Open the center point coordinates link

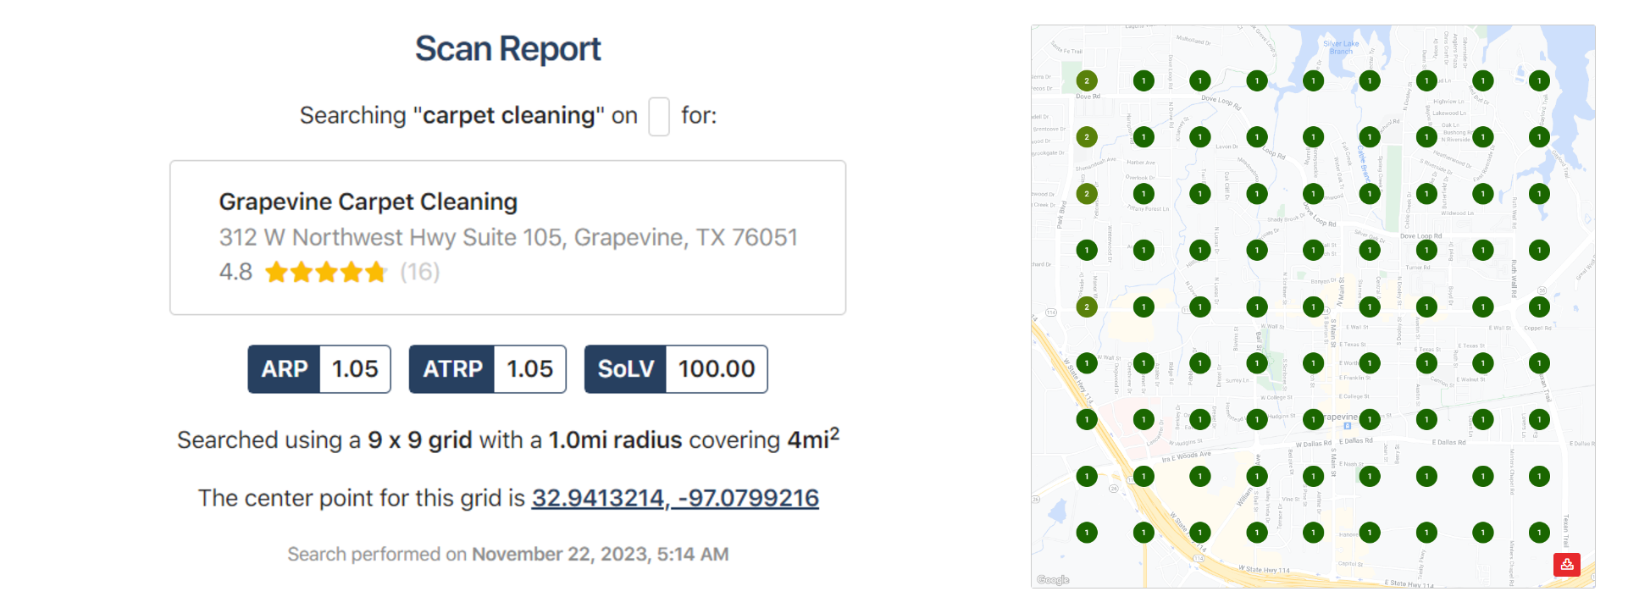[675, 498]
